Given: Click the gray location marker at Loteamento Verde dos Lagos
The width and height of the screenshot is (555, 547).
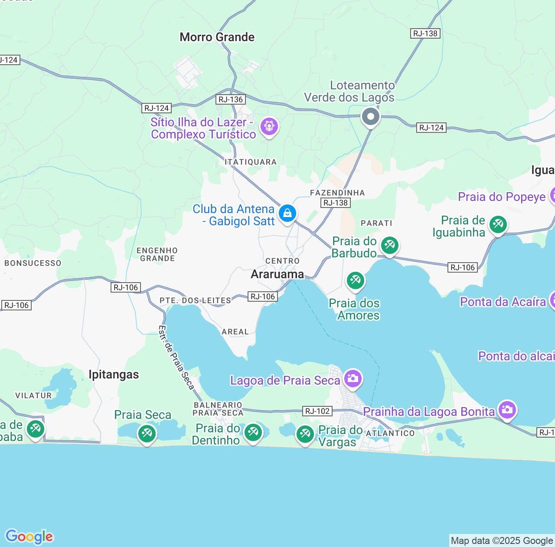Looking at the screenshot, I should point(371,117).
